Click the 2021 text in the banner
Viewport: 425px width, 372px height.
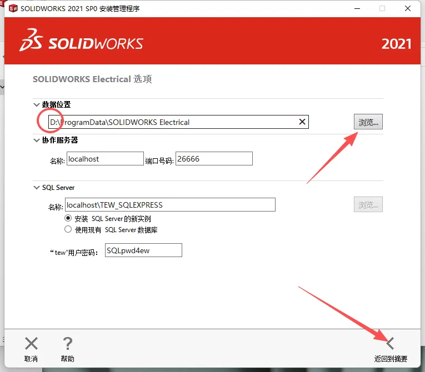tap(396, 44)
